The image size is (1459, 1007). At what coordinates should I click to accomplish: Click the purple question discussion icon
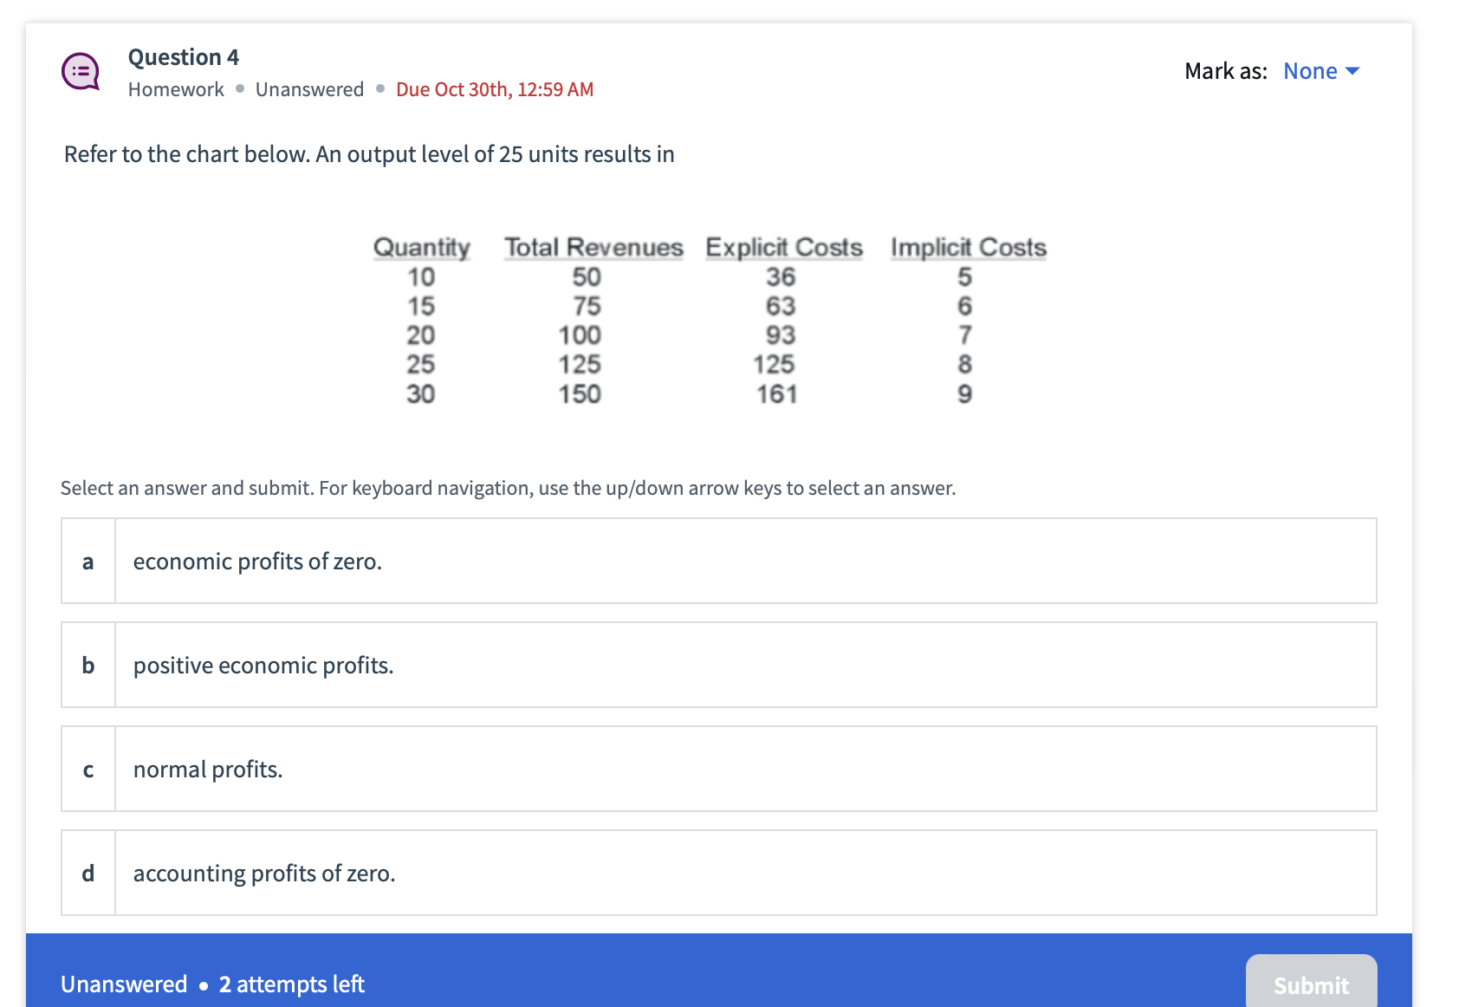81,72
